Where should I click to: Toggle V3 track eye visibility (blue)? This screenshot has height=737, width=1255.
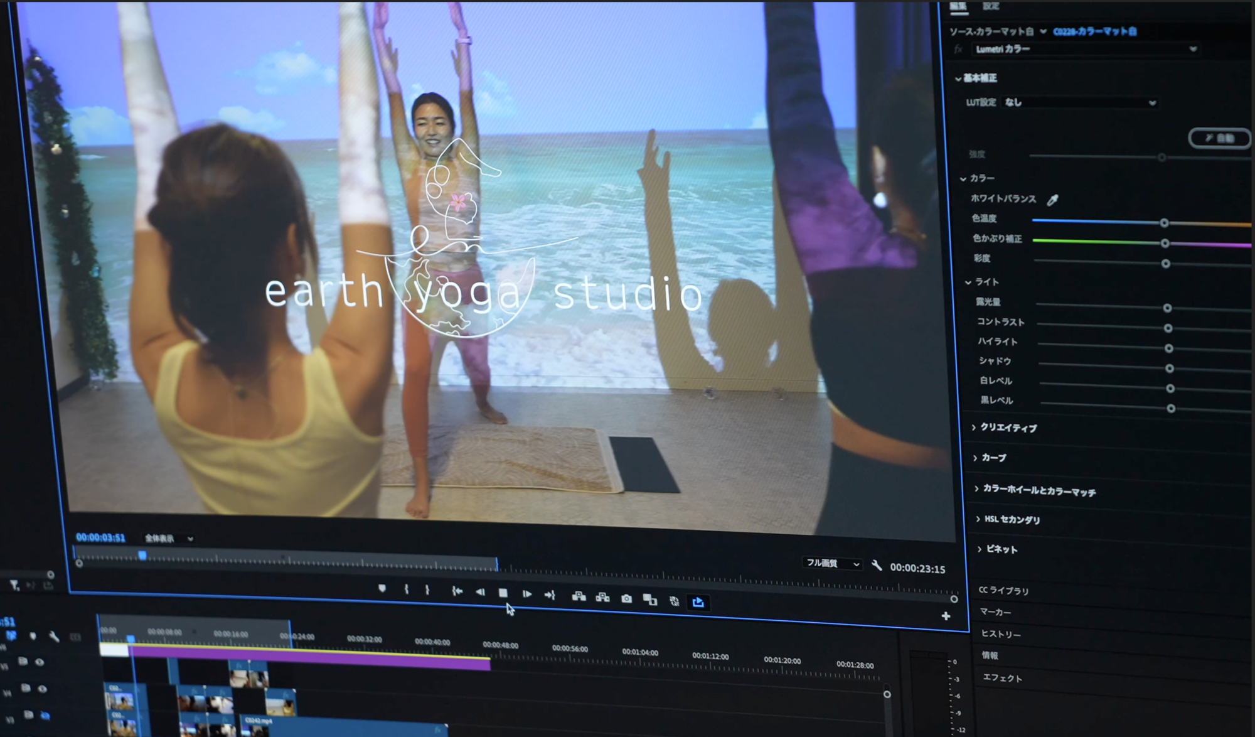[x=45, y=715]
